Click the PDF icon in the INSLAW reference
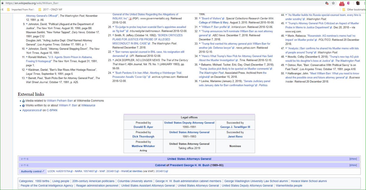366x190 pixels. 130,19
